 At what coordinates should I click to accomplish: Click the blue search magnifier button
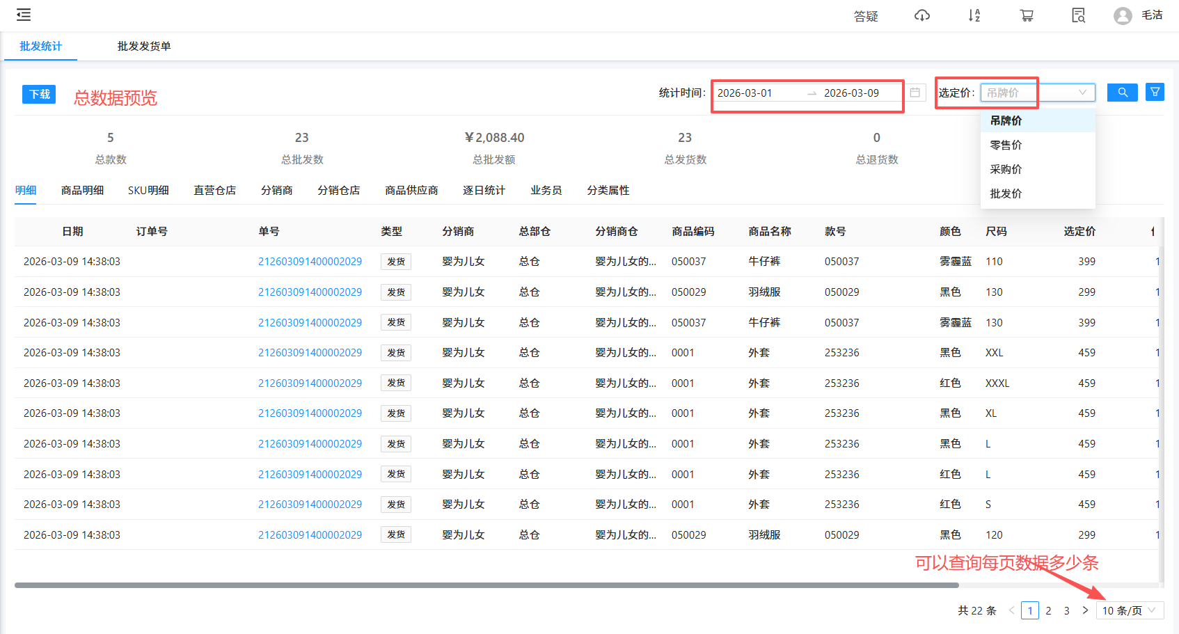tap(1122, 92)
